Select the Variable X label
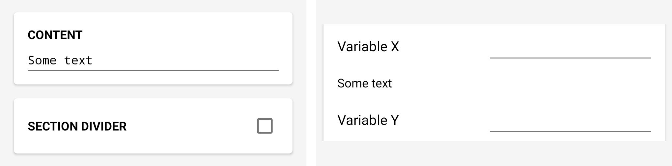This screenshot has width=672, height=166. click(368, 47)
